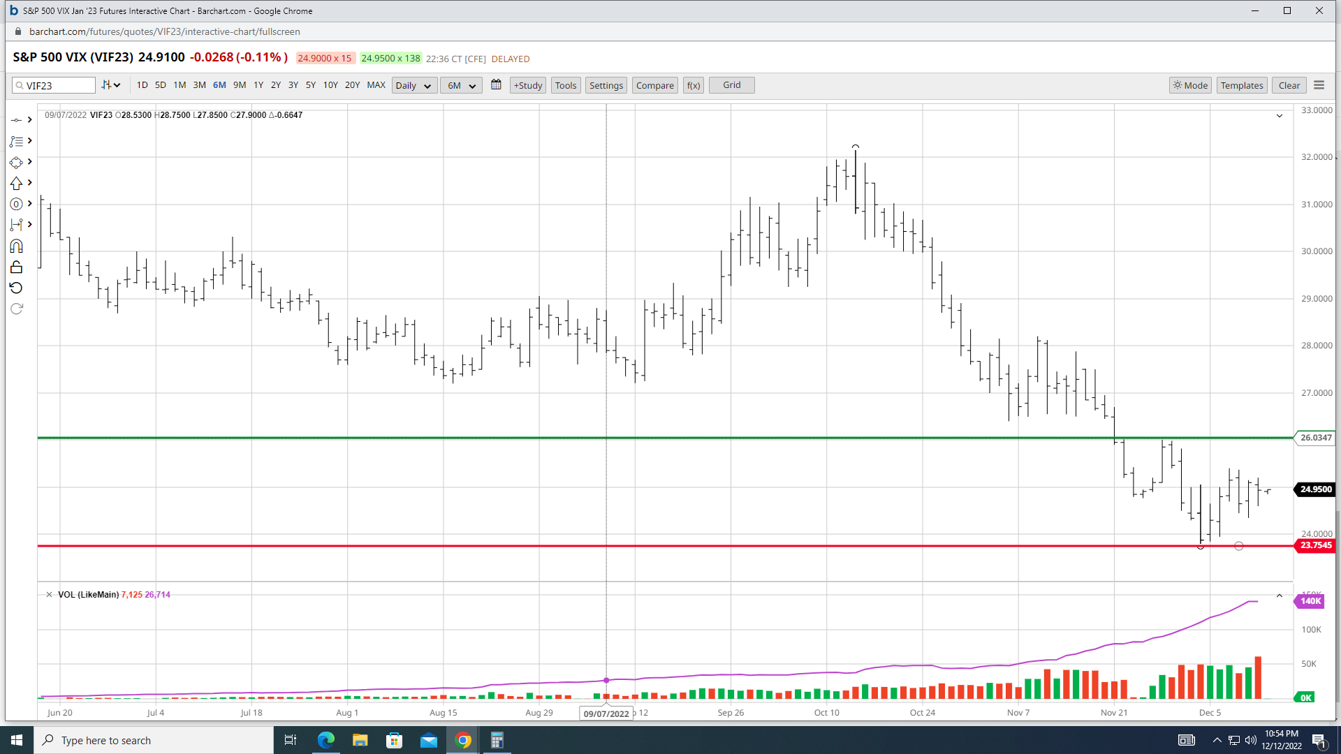Viewport: 1341px width, 754px height.
Task: Remove the VOL study with X
Action: (49, 595)
